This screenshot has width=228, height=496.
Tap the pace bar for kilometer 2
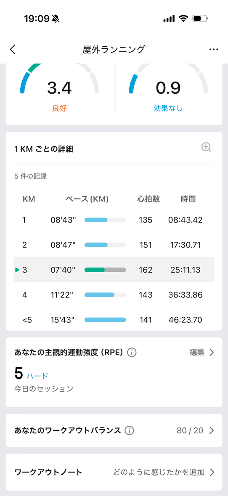105,245
